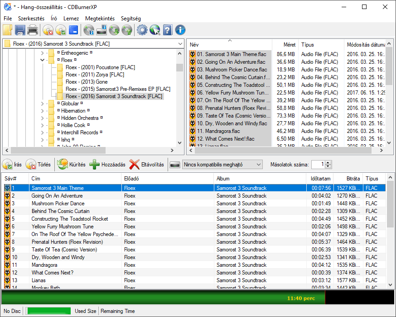Sort tracks by Időtartam column

[320, 179]
